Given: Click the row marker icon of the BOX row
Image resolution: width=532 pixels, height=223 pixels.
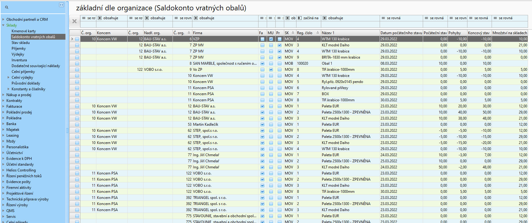Looking at the screenshot, I should 77,94.
